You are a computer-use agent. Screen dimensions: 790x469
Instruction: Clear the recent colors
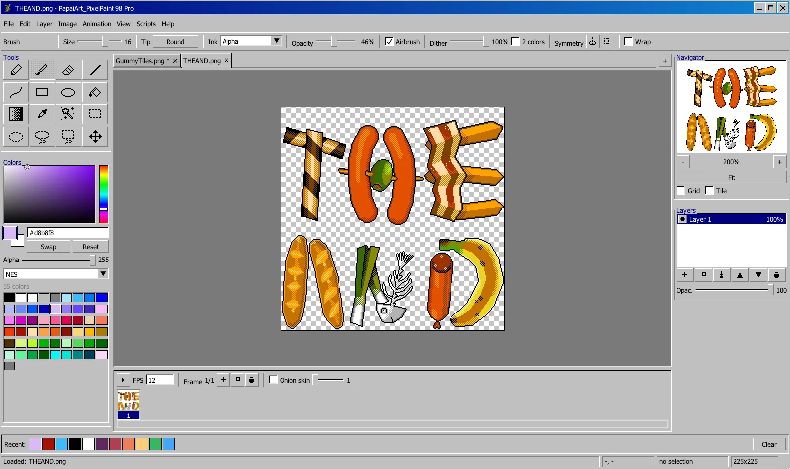tap(769, 444)
